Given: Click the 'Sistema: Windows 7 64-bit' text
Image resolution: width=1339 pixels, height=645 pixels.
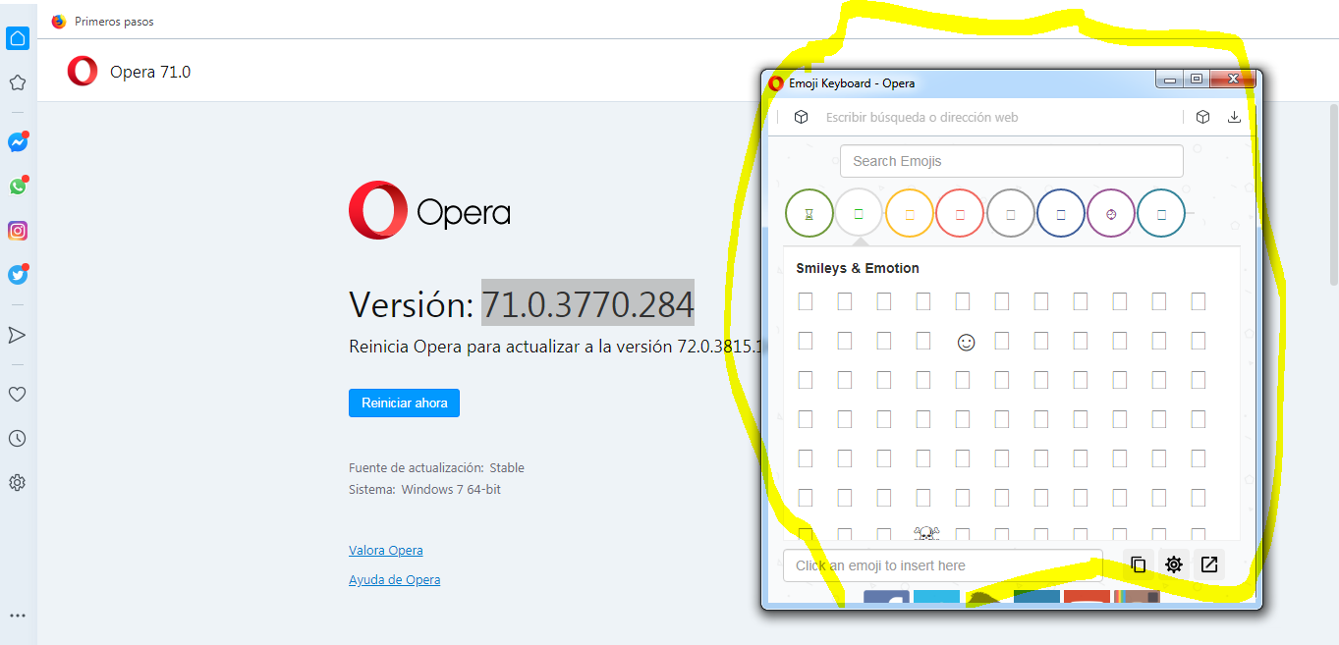Looking at the screenshot, I should tap(424, 489).
